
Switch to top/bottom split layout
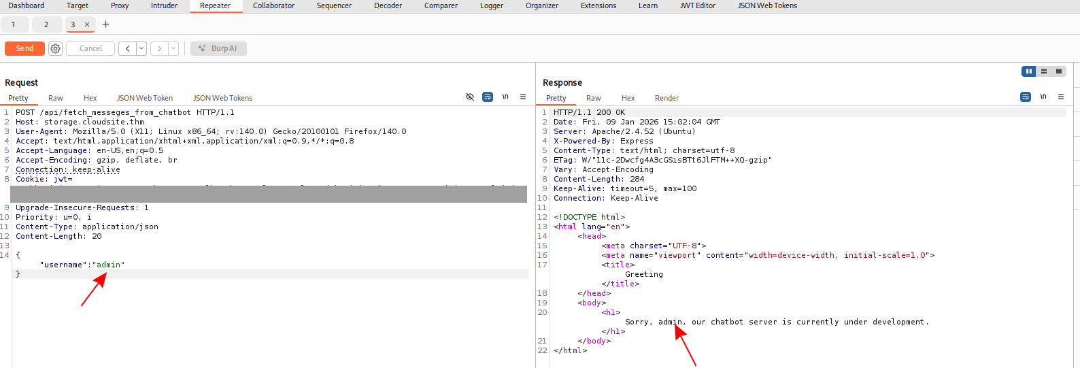[1044, 71]
